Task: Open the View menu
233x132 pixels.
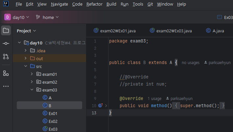Action: 42,4
